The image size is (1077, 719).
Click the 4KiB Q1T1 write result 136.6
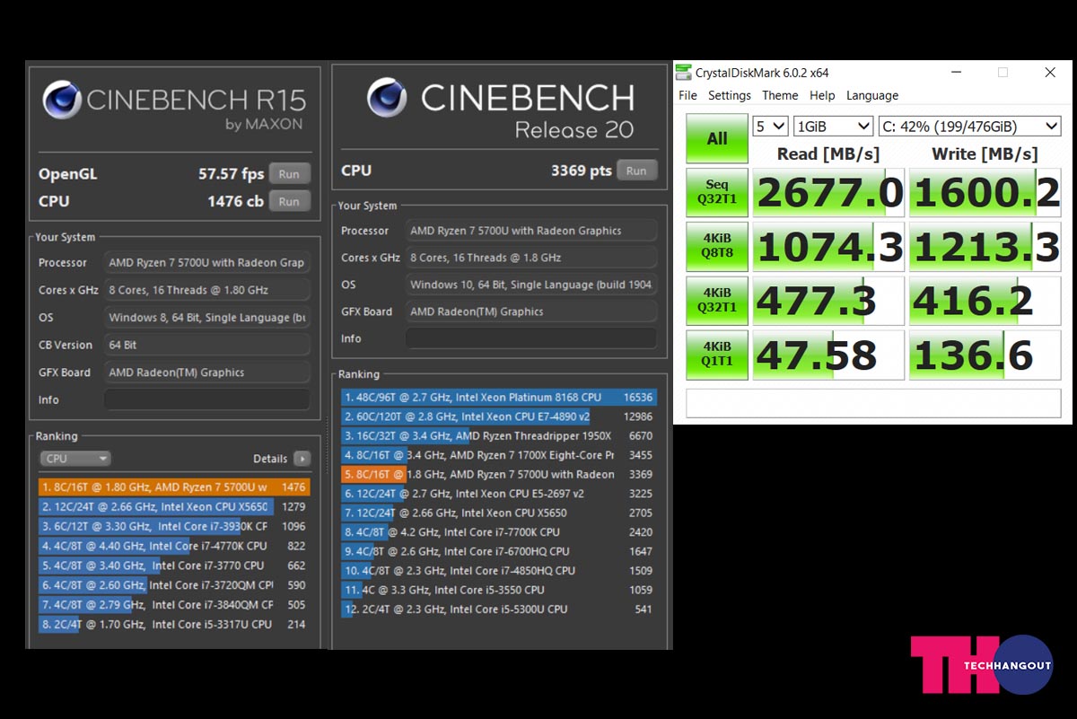(x=985, y=354)
